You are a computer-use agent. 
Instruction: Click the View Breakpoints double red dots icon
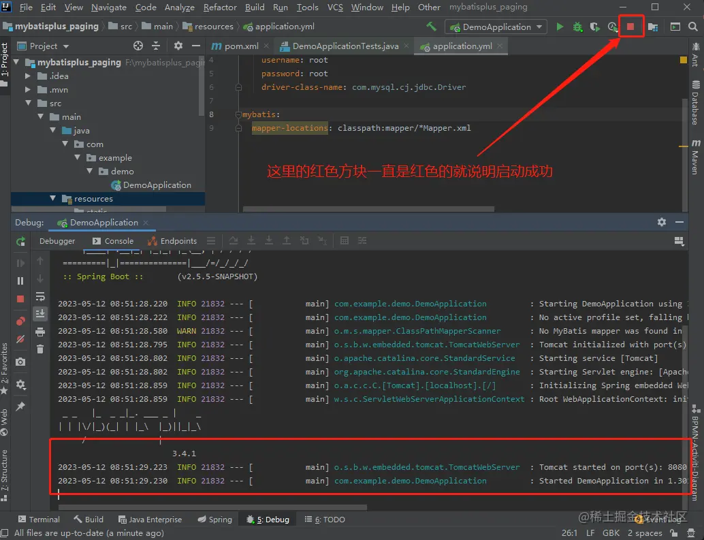pos(20,321)
